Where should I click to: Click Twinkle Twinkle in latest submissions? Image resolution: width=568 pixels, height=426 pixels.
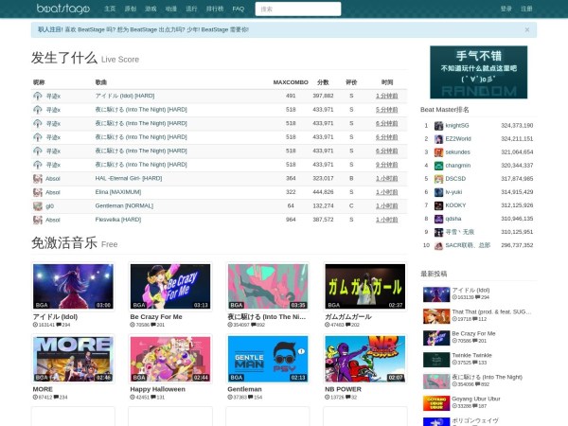471,355
